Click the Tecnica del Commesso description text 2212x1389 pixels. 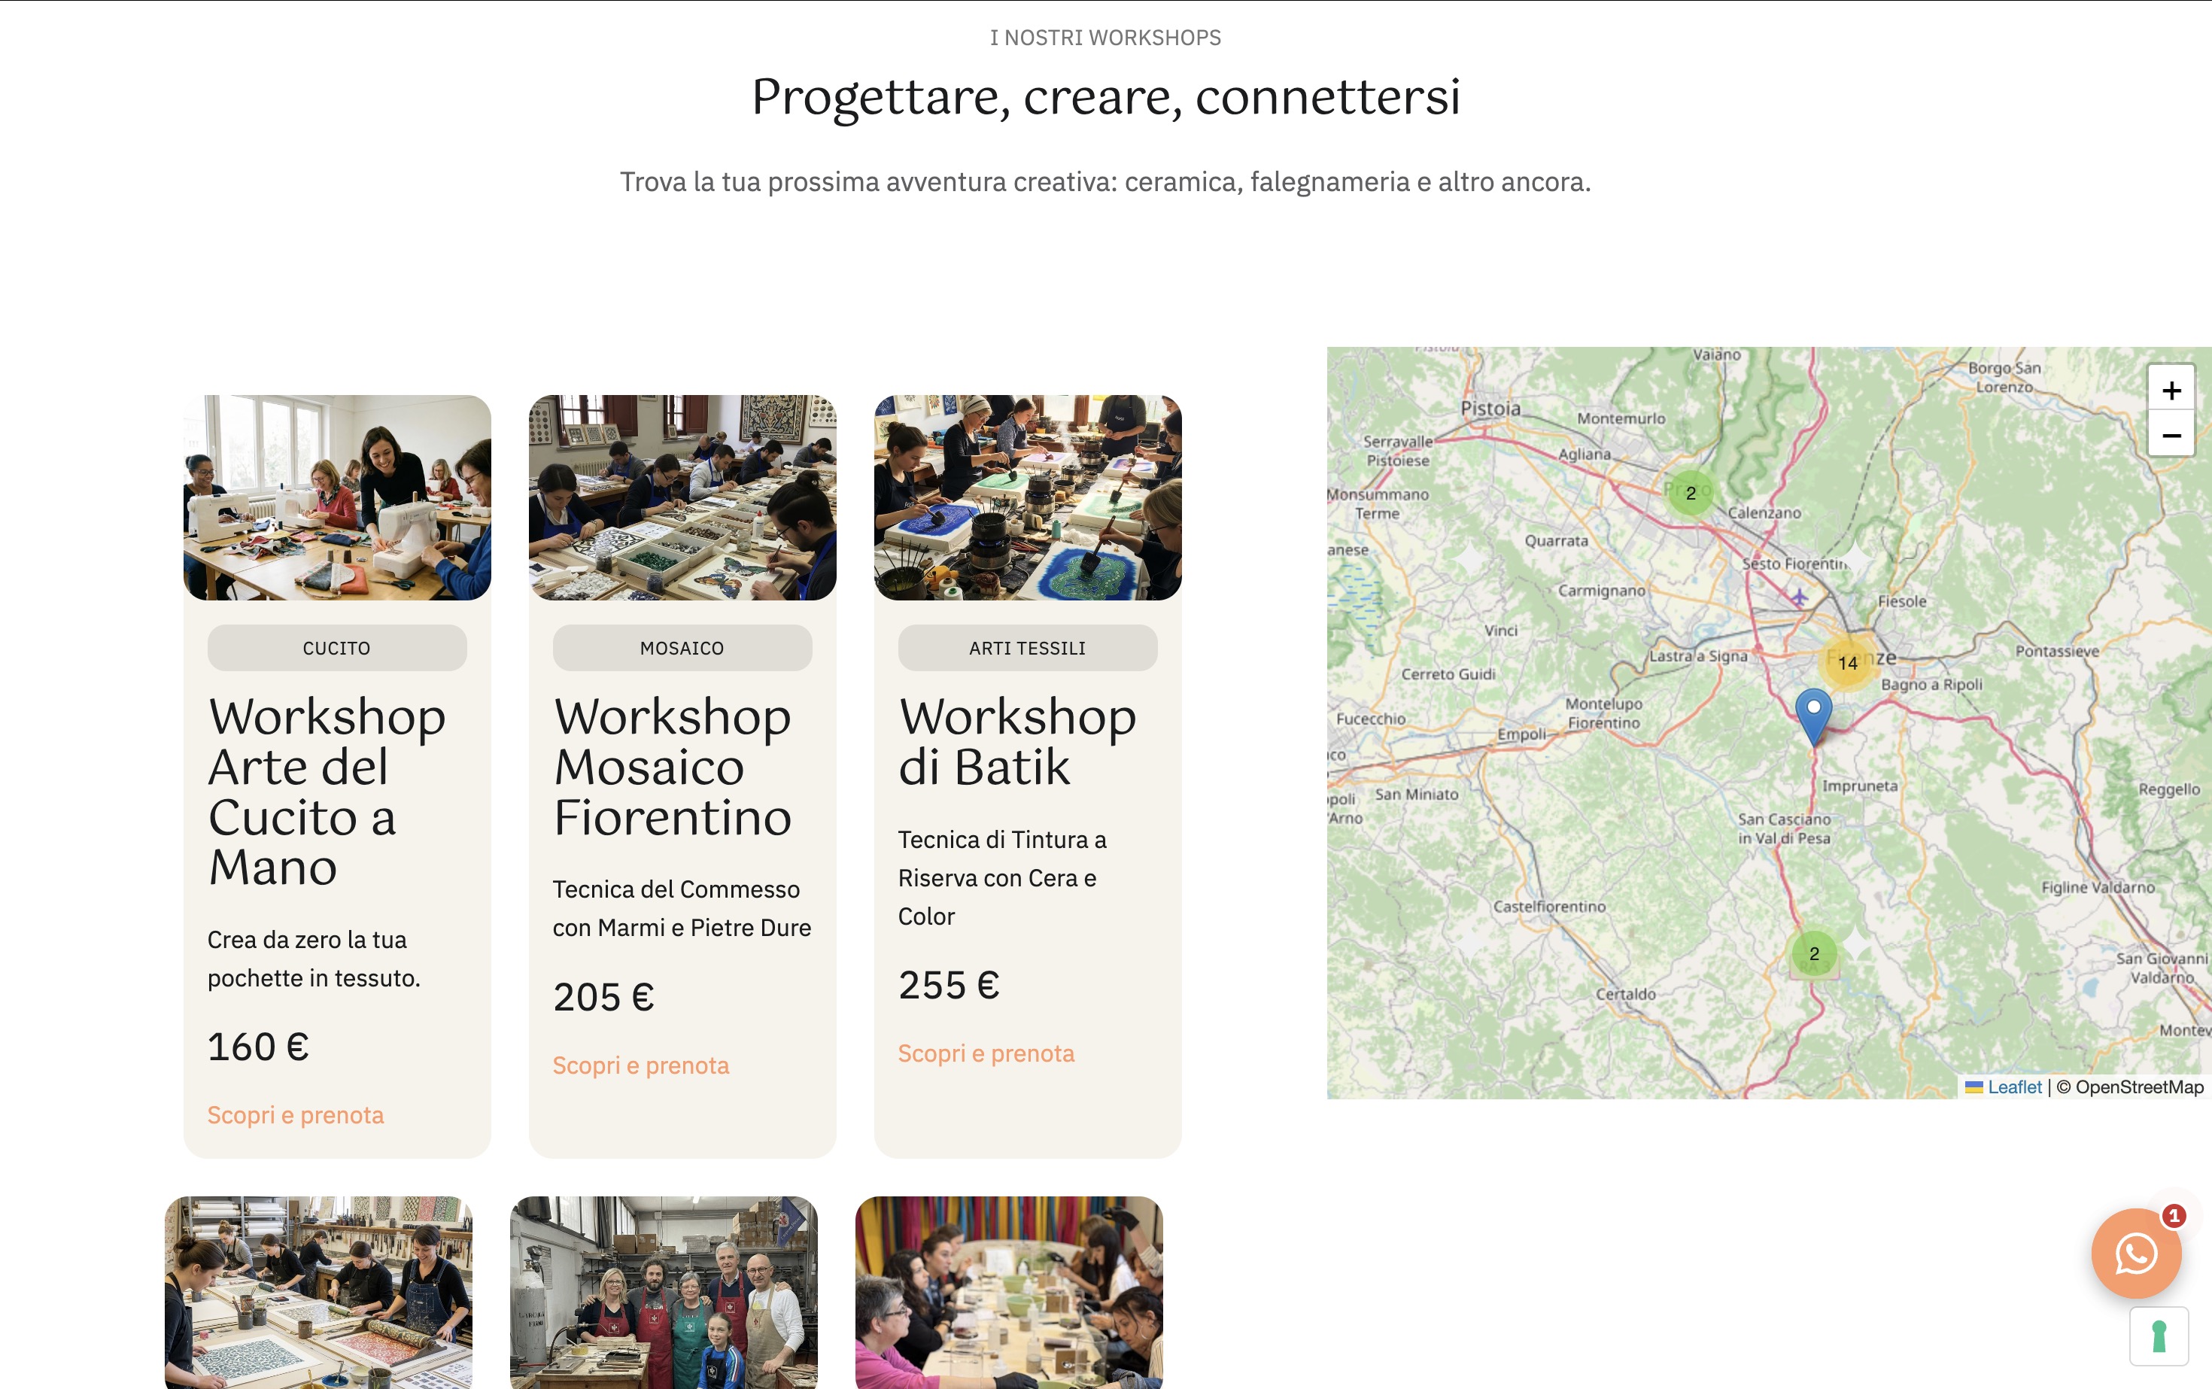(x=682, y=910)
